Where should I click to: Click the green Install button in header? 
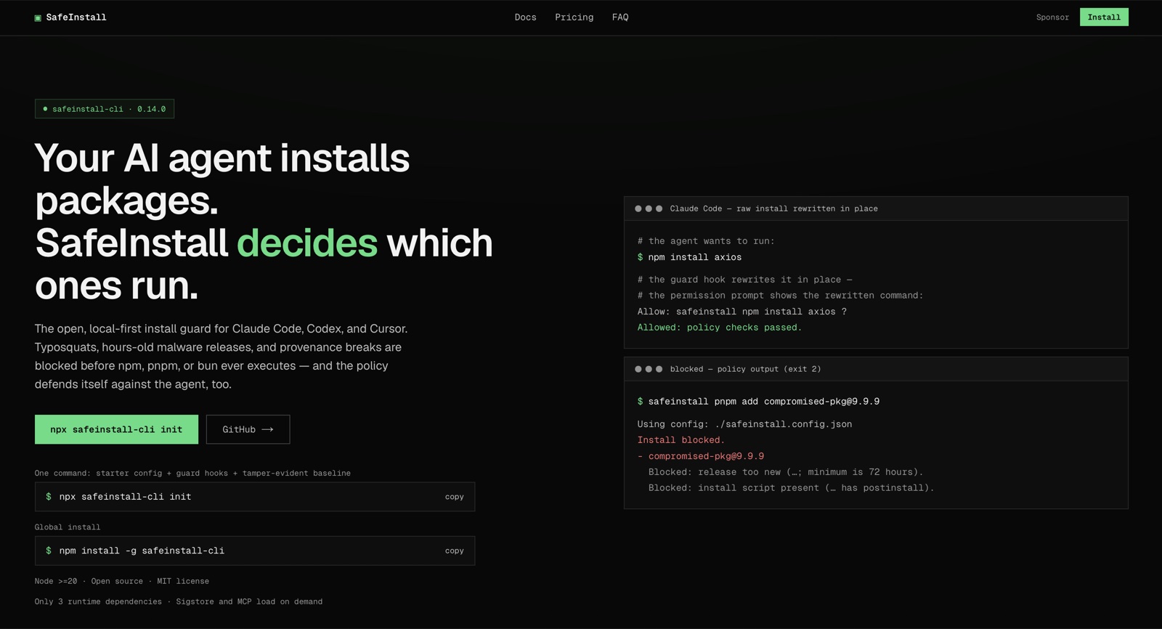[x=1104, y=17]
